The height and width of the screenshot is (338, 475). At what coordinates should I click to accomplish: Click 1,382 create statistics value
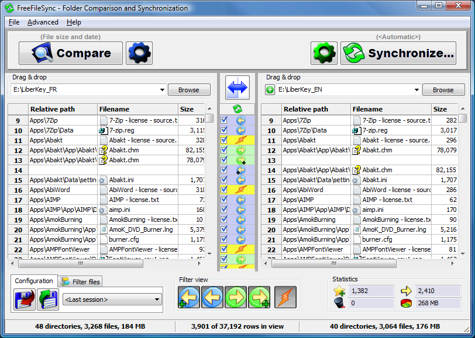pos(371,291)
